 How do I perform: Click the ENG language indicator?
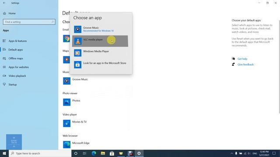point(255,153)
